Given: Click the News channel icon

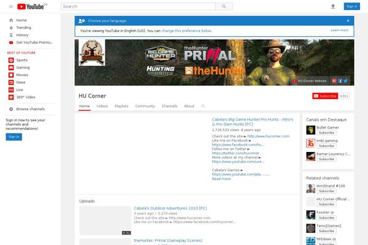Looking at the screenshot, I should [11, 82].
